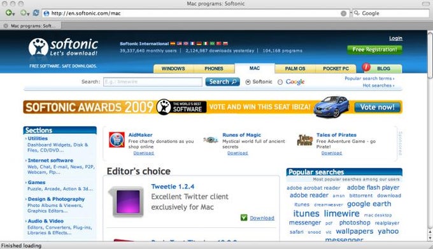Open the Windows tab
Image resolution: width=433 pixels, height=249 pixels.
tap(173, 69)
